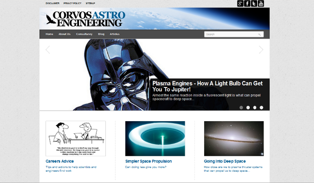Screen dimensions: 314x183
Task: Click the Going Into Deep Space galaxy thumbnail
Action: pos(234,139)
